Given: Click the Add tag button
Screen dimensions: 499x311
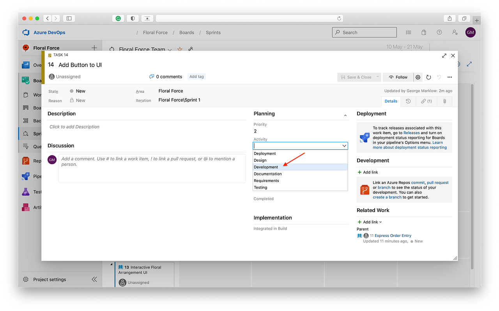Looking at the screenshot, I should tap(196, 76).
